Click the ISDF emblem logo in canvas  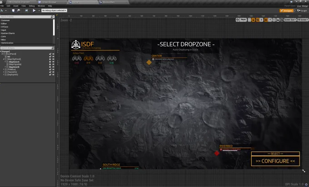(76, 44)
